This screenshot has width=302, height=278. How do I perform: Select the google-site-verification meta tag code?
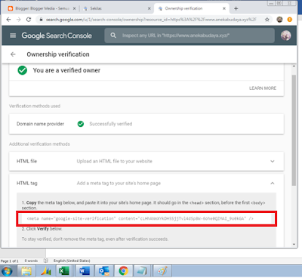click(x=140, y=218)
